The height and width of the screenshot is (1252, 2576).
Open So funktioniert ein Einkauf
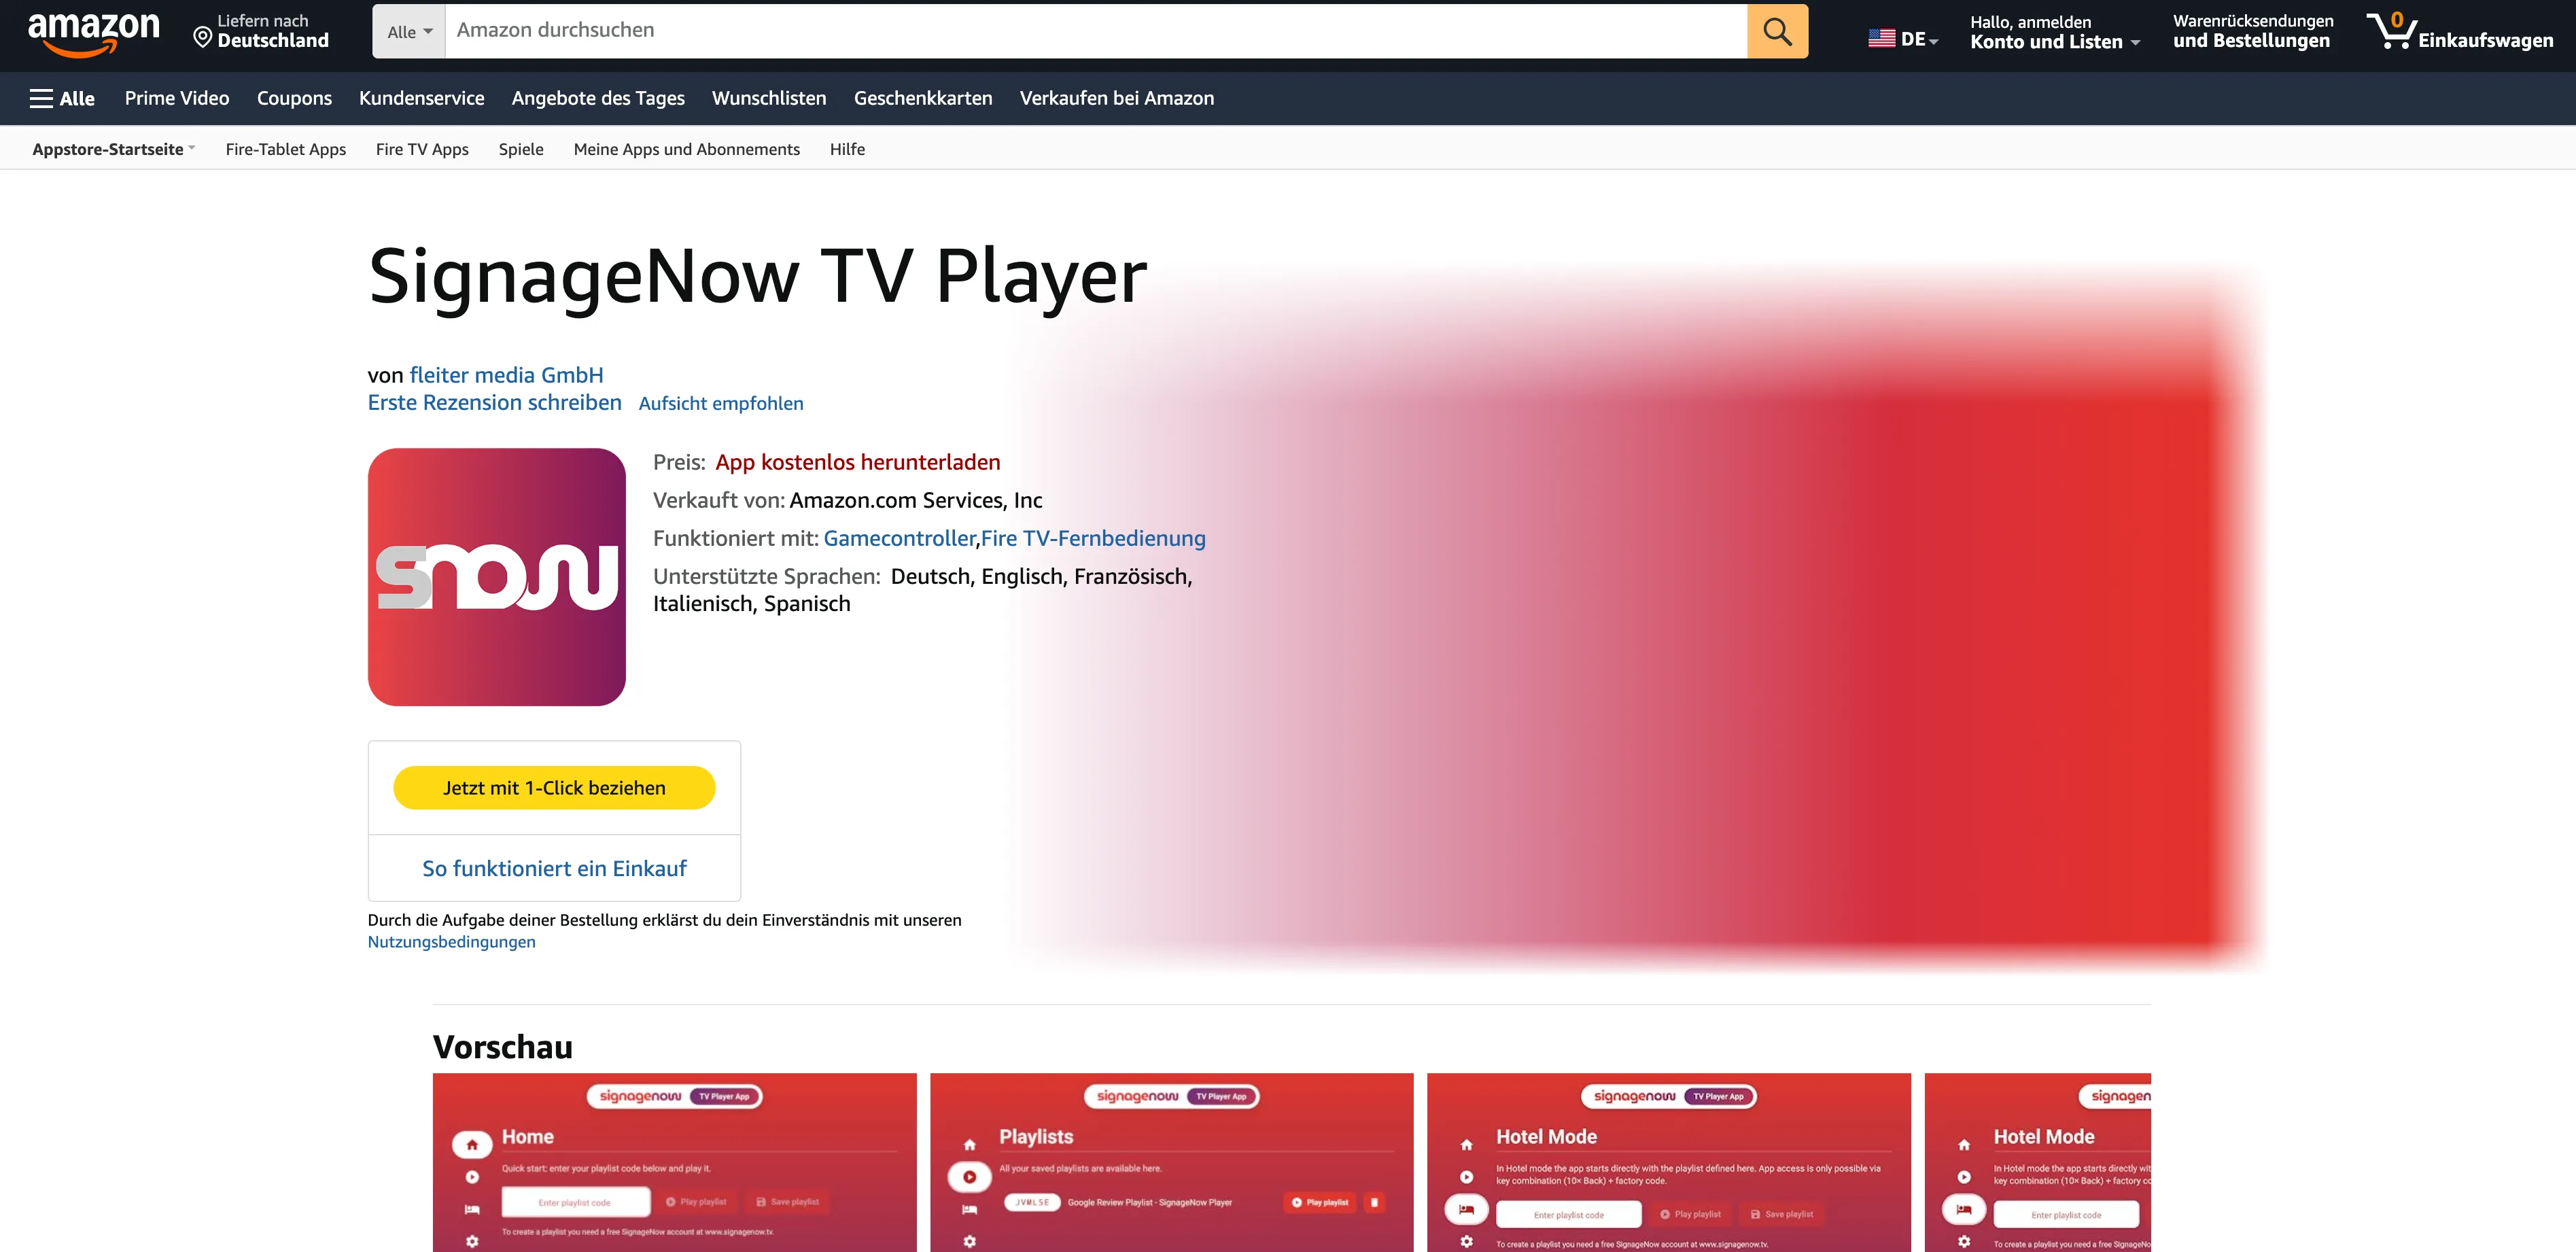tap(554, 868)
